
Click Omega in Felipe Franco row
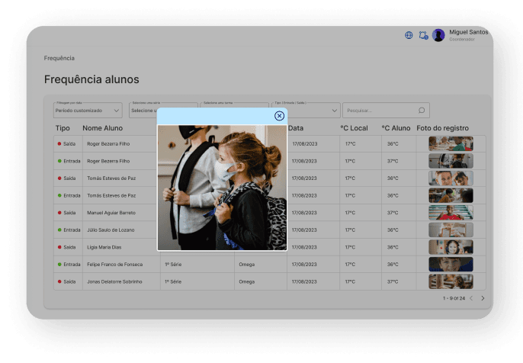click(246, 264)
